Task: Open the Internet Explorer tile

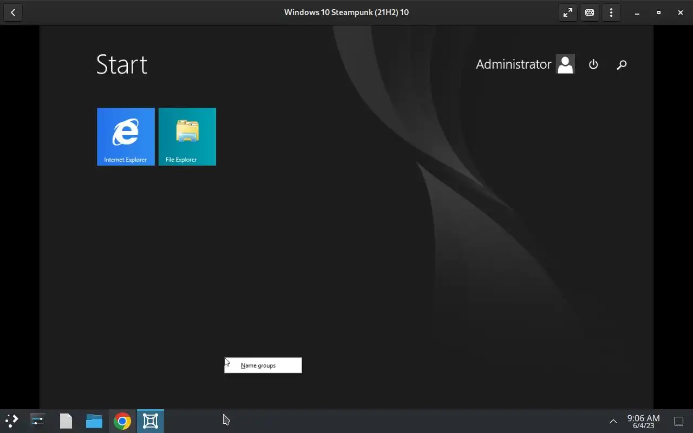Action: tap(126, 136)
